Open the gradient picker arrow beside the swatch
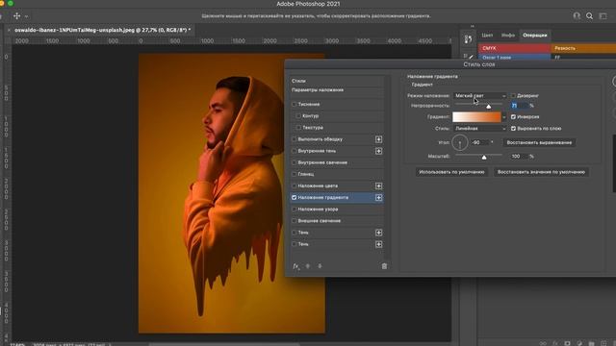This screenshot has height=346, width=616. point(504,117)
